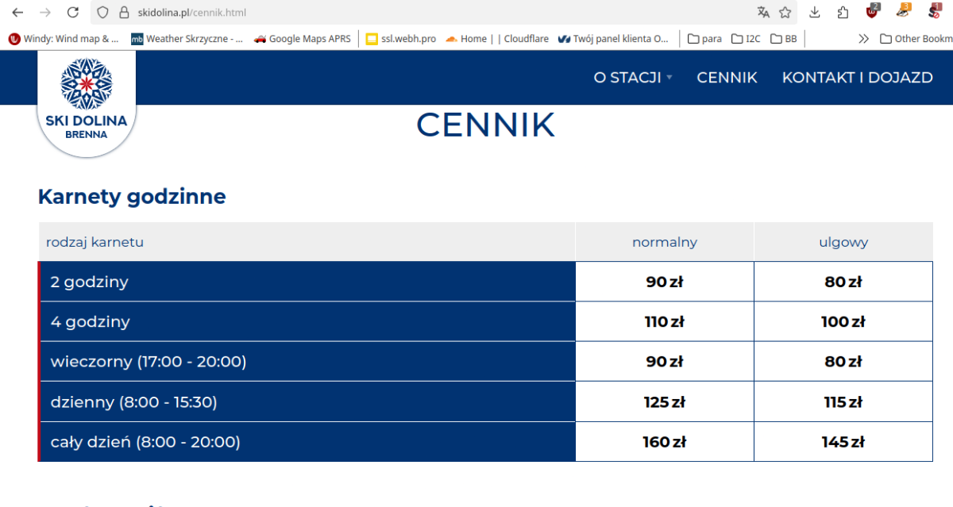This screenshot has width=953, height=507.
Task: Open the KONTAKT I DOJAZD page
Action: 857,77
